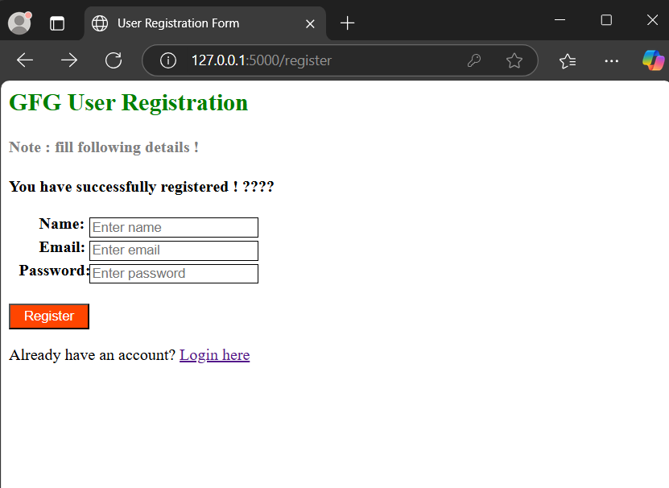This screenshot has width=669, height=488.
Task: Open the tab actions menu icon
Action: tap(56, 23)
